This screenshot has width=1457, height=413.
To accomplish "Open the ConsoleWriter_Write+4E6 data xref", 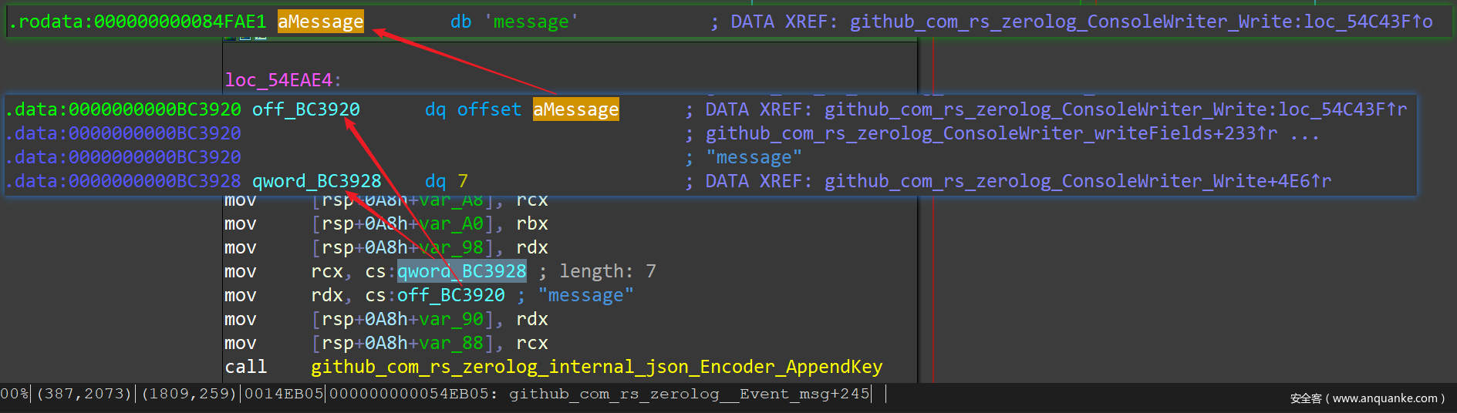I will pyautogui.click(x=1078, y=181).
